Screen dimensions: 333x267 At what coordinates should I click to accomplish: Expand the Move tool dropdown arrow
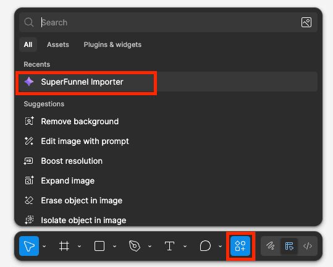(x=44, y=247)
